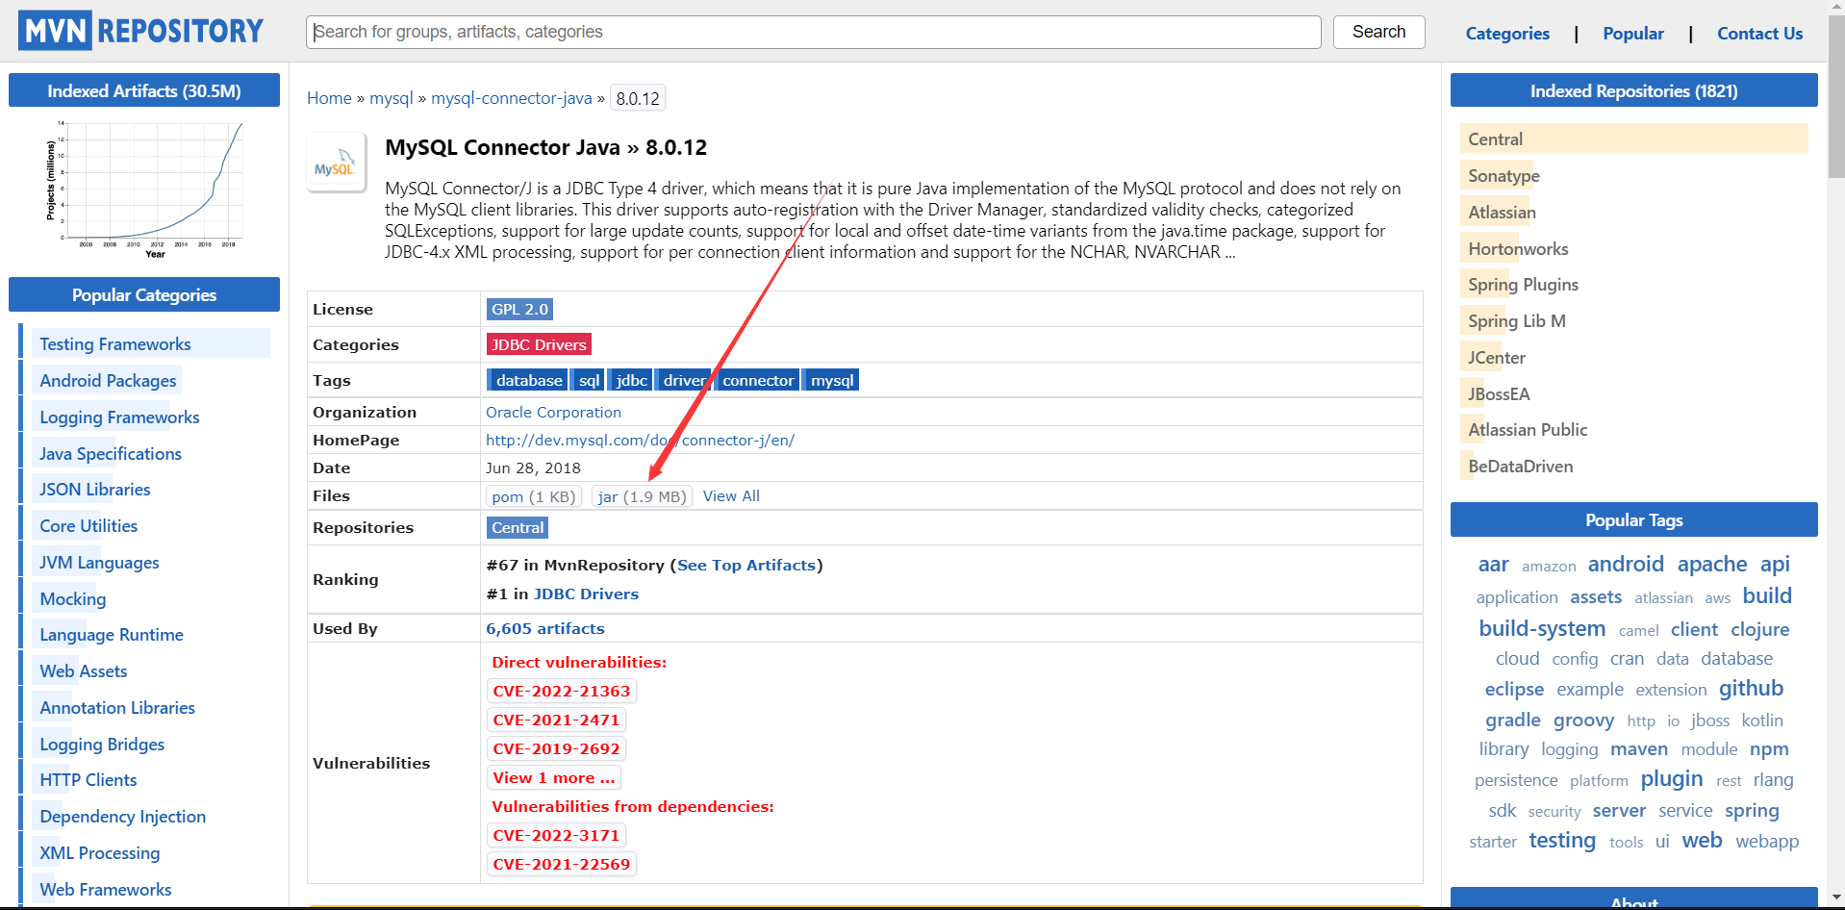Open CVE-2021-2471 vulnerability
Screen dimensions: 1845x910
(x=556, y=720)
